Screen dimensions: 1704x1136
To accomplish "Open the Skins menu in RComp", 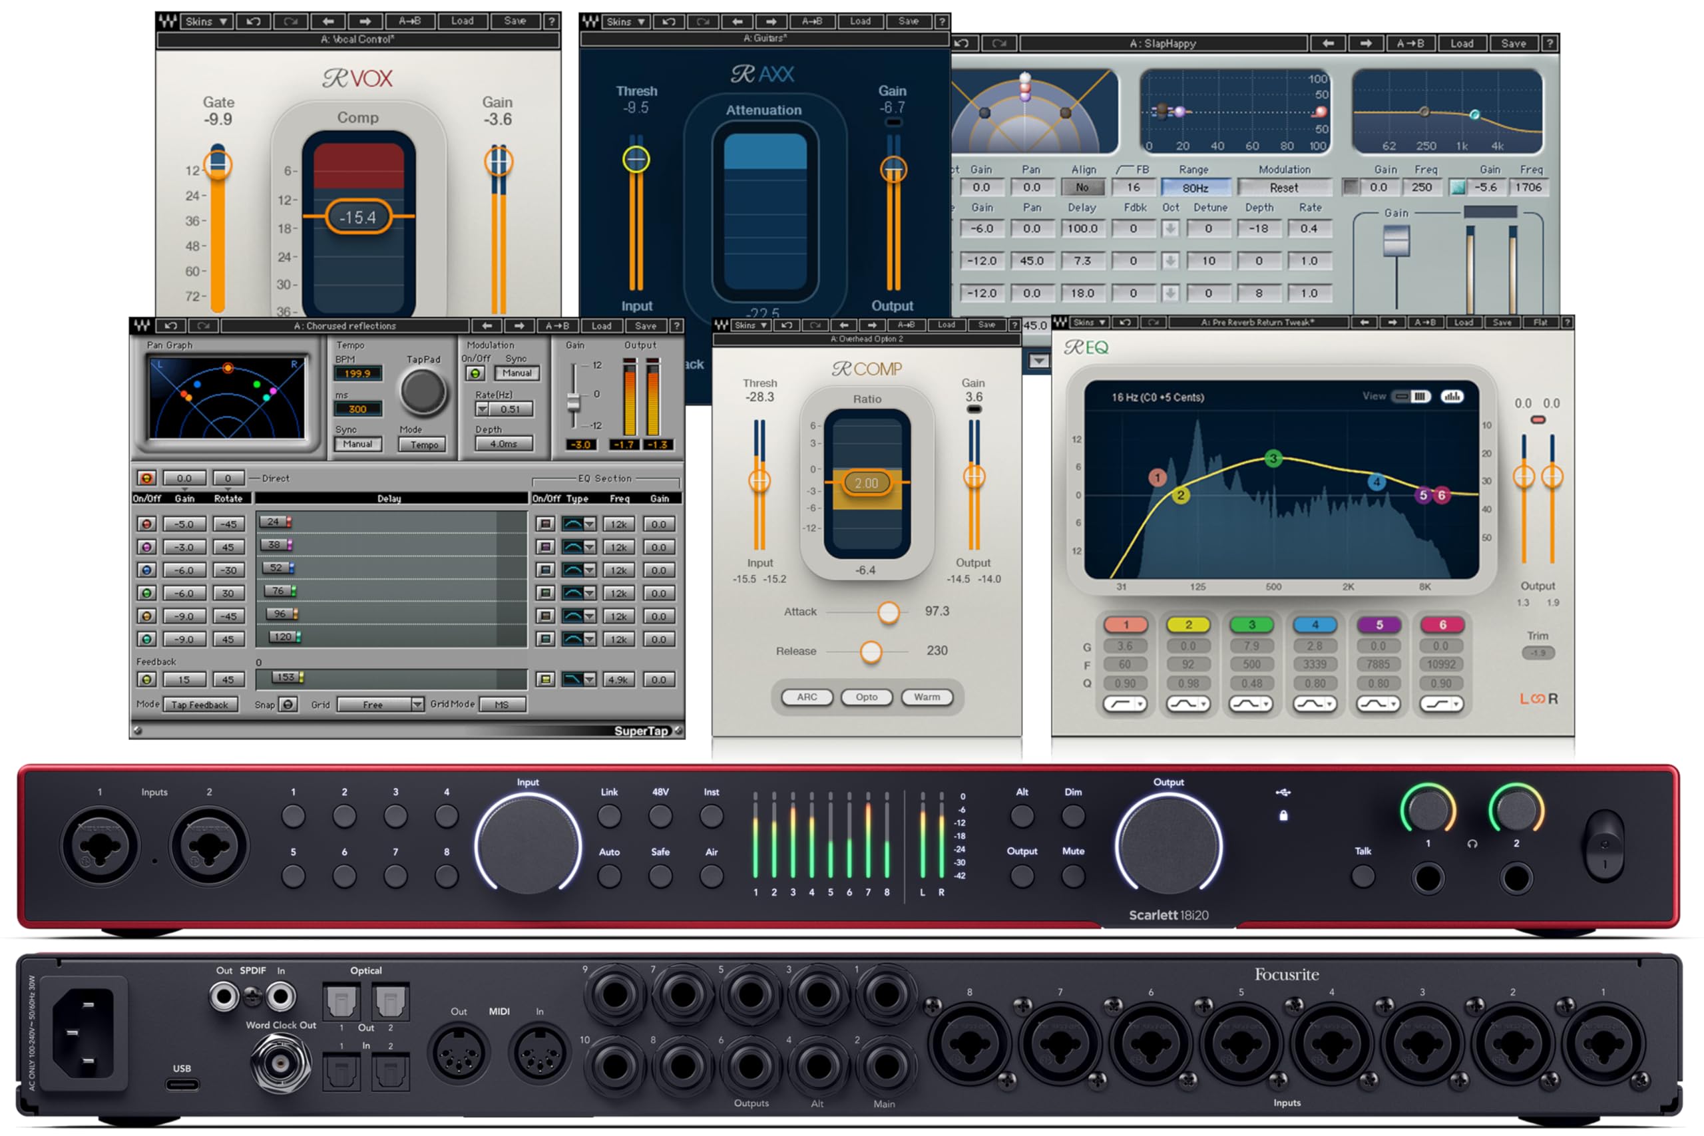I will point(750,325).
